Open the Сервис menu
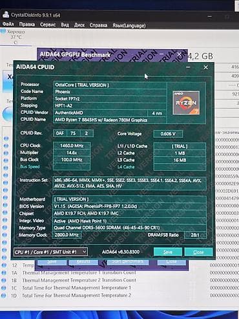The height and width of the screenshot is (319, 239). (x=48, y=25)
